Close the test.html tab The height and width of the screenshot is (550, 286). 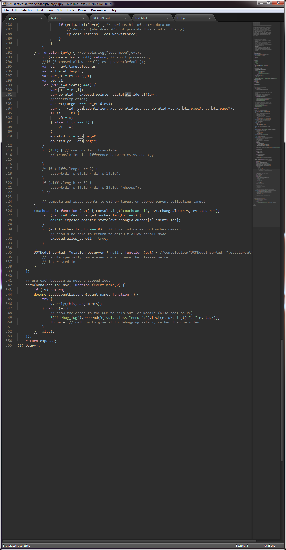pyautogui.click(x=167, y=18)
